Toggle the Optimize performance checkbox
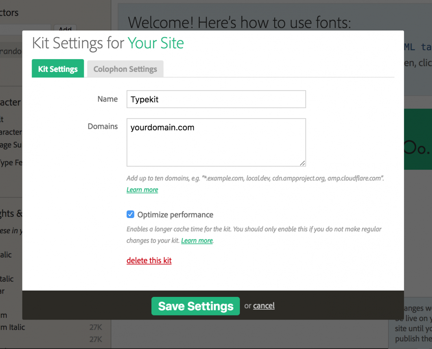The height and width of the screenshot is (349, 432). click(x=130, y=214)
